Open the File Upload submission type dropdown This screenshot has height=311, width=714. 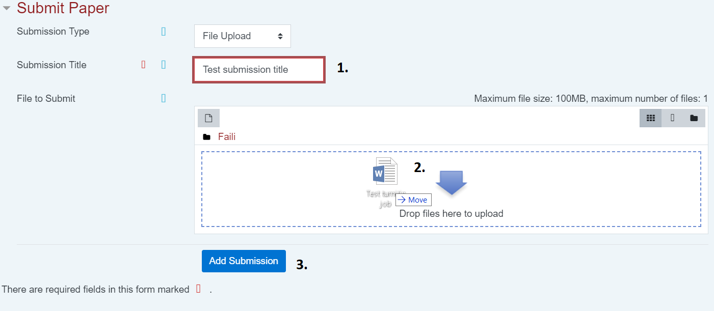(242, 36)
